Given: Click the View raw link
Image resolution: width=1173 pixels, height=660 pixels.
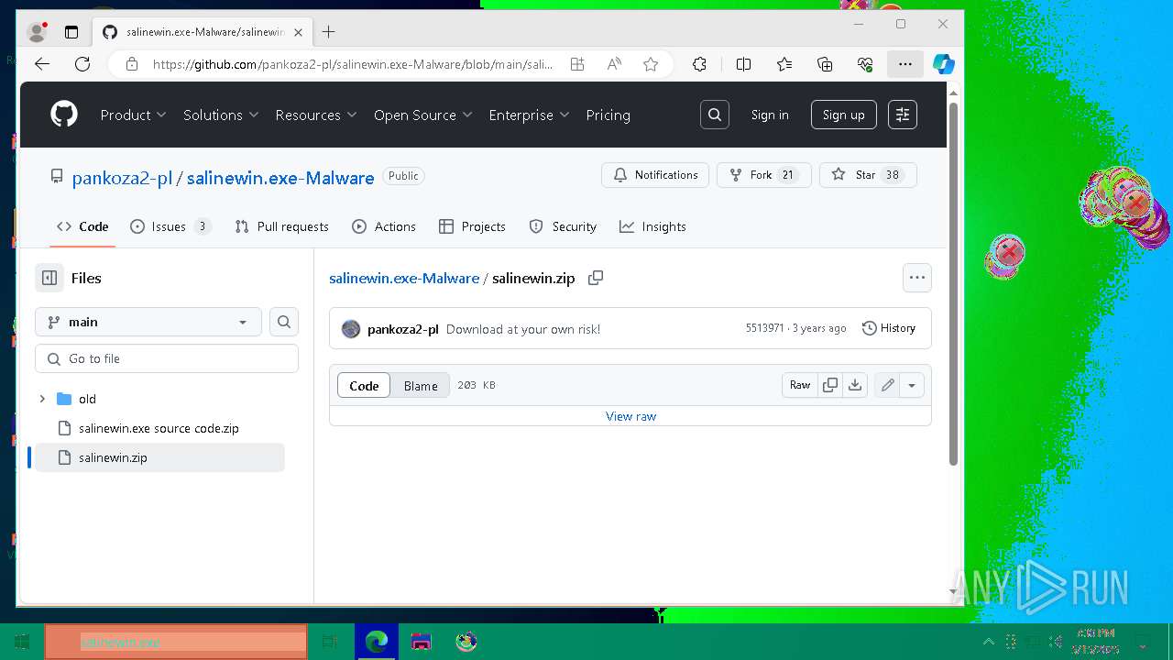Looking at the screenshot, I should pos(630,416).
